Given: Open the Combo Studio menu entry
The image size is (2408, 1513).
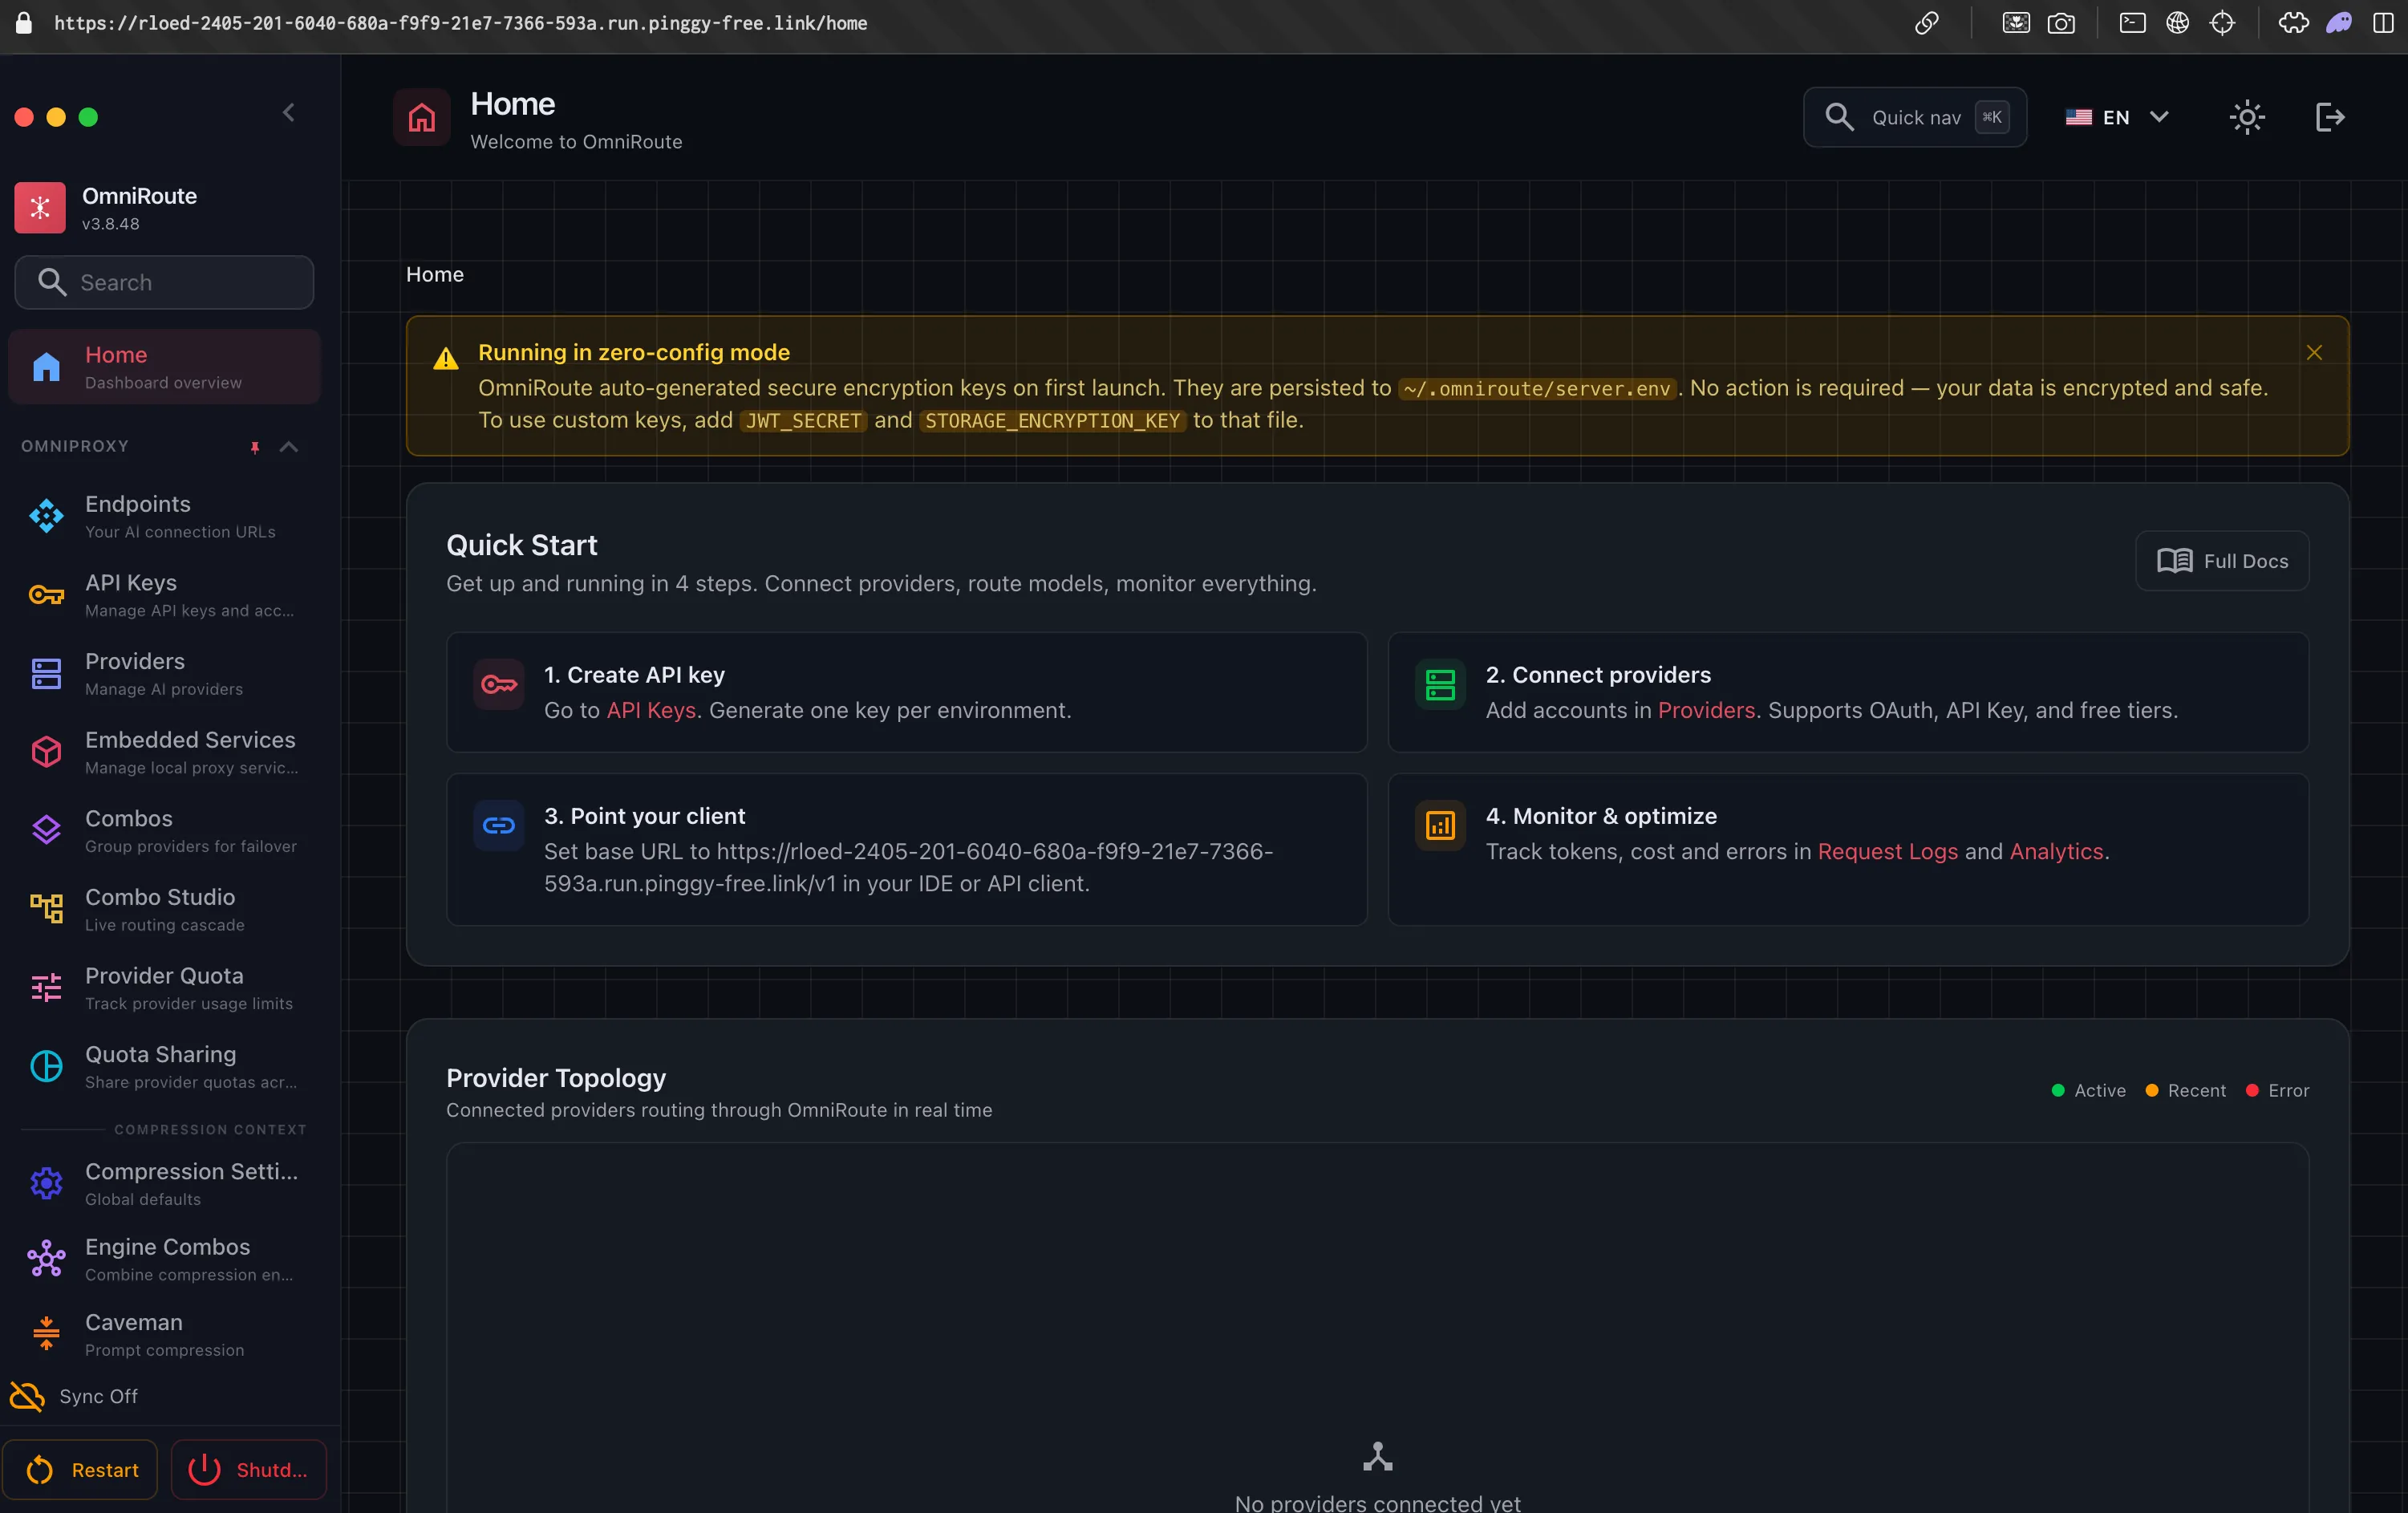Looking at the screenshot, I should tap(164, 909).
